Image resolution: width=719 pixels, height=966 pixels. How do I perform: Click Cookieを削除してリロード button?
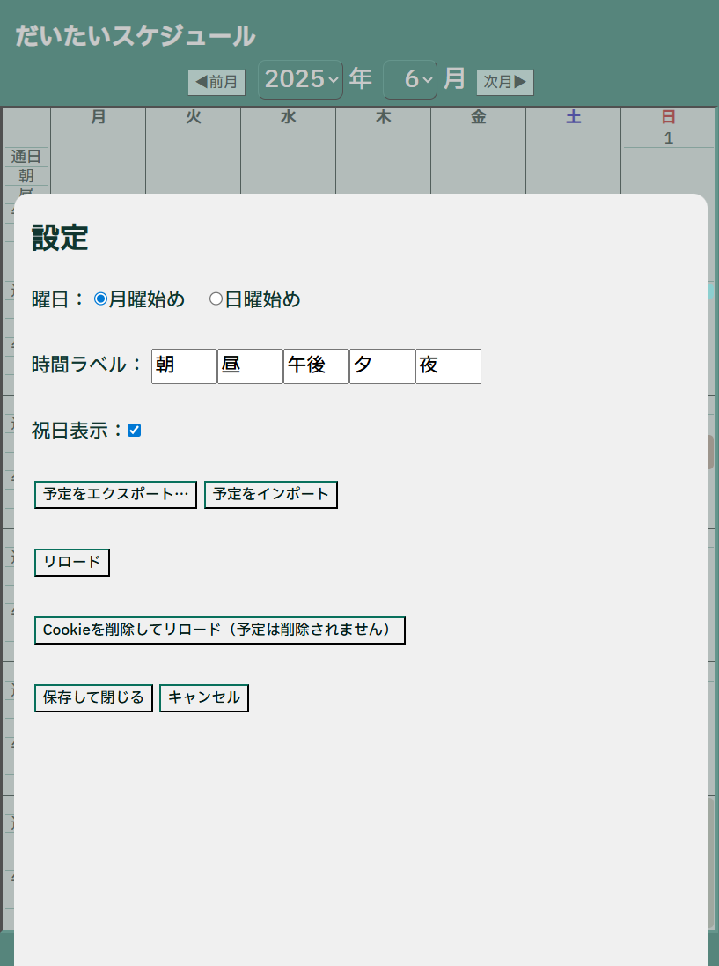tap(219, 630)
